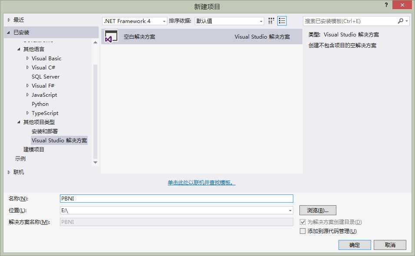The image size is (415, 256).
Task: Click the tree scrollbar down arrow
Action: point(96,162)
